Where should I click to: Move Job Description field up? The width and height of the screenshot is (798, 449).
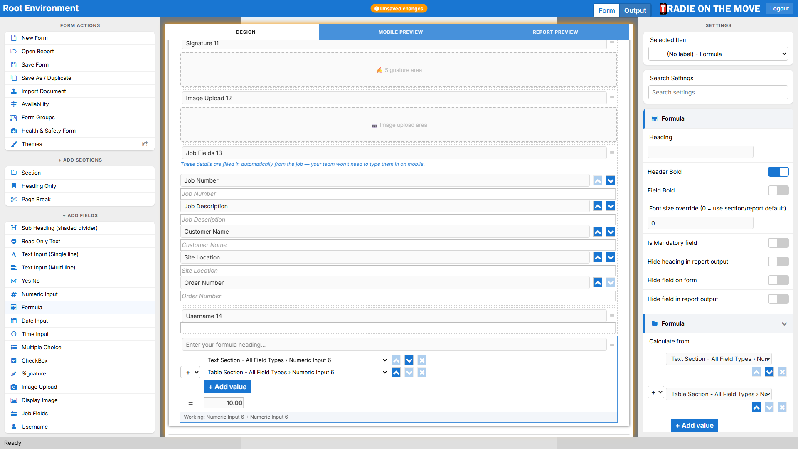[x=598, y=206]
